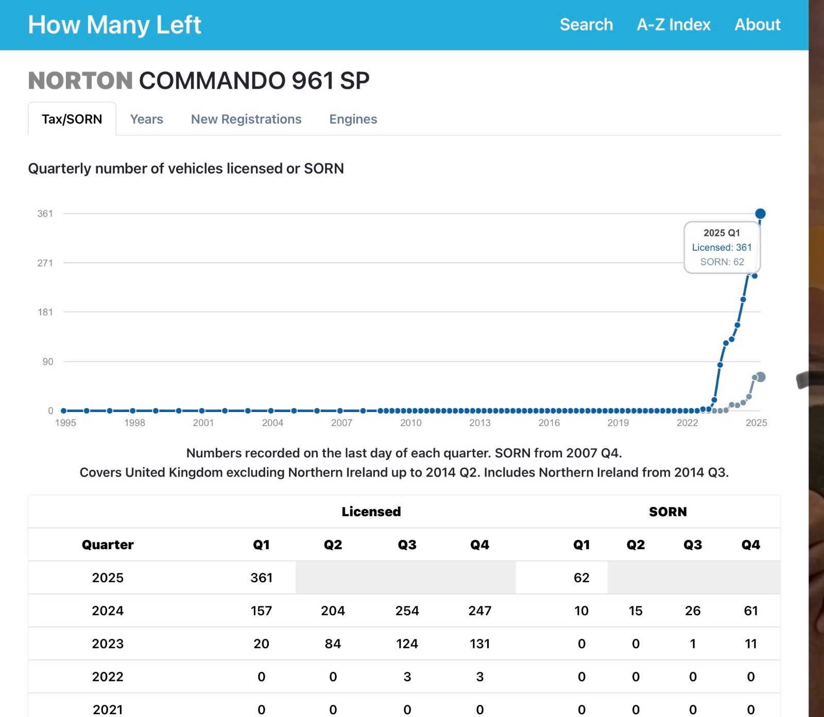Click the 2024 licensed Q3 value 254
This screenshot has height=717, width=824.
click(x=407, y=610)
